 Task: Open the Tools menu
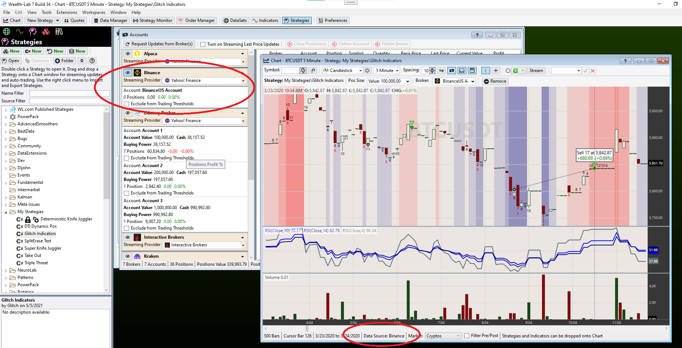coord(46,12)
